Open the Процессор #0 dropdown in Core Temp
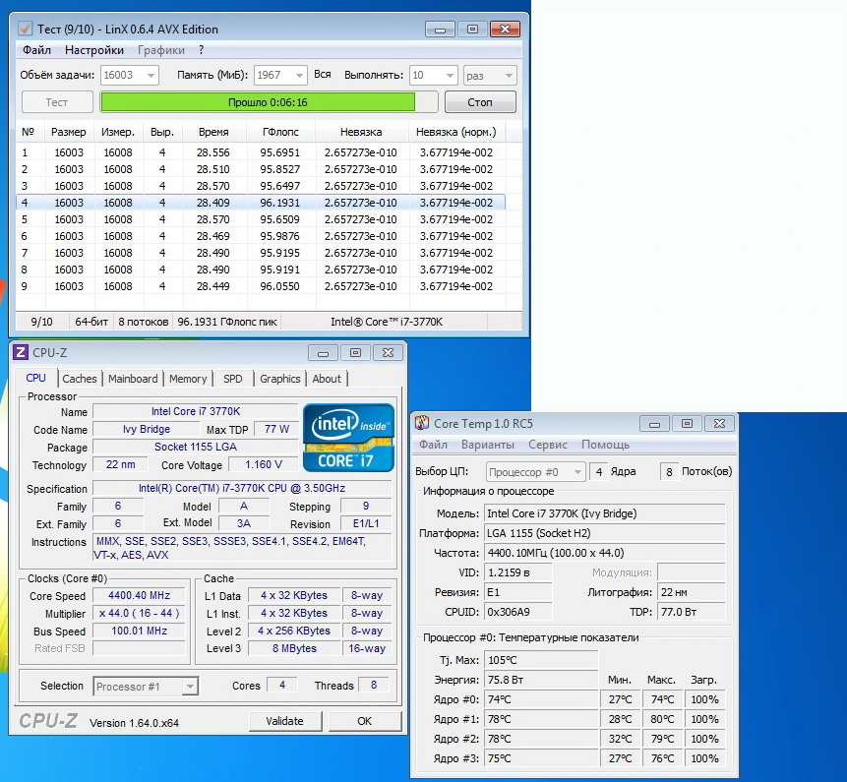847x782 pixels. pos(536,472)
